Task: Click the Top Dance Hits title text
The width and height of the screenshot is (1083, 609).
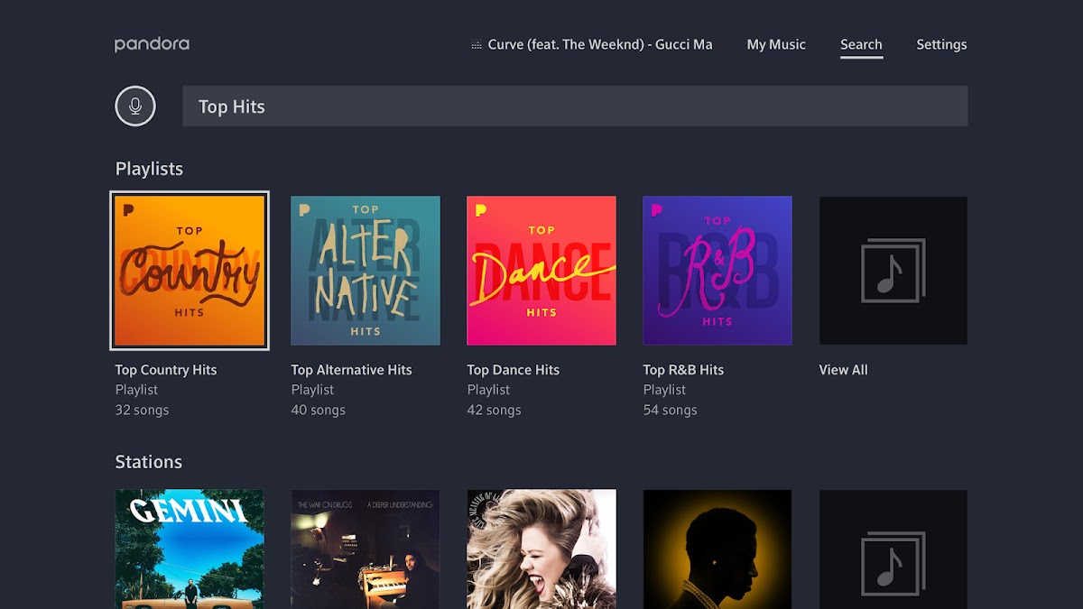Action: (514, 370)
